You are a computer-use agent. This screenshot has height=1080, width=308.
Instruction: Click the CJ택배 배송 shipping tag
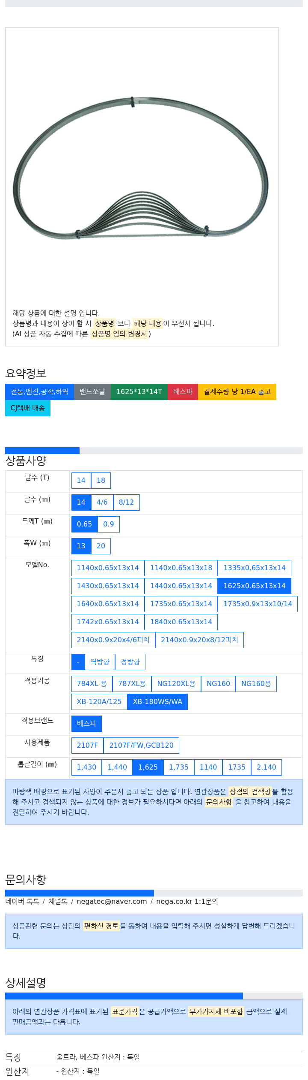pos(28,408)
